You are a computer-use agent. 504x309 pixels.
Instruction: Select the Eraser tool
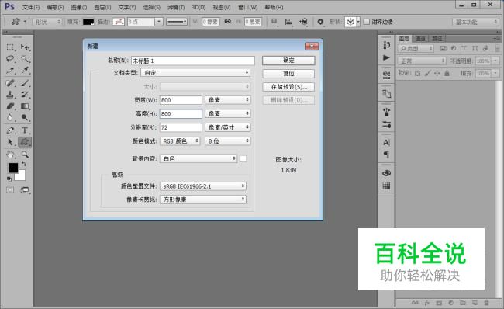coord(10,106)
